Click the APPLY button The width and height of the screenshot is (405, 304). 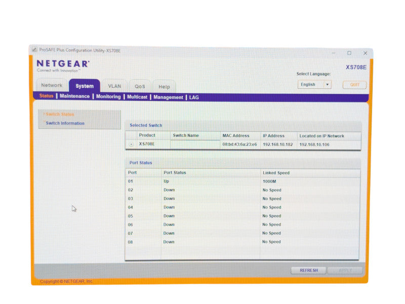click(345, 271)
